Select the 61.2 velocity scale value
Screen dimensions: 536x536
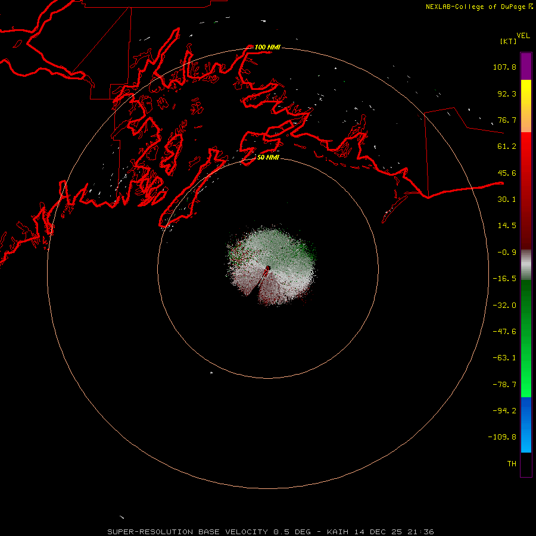click(507, 147)
